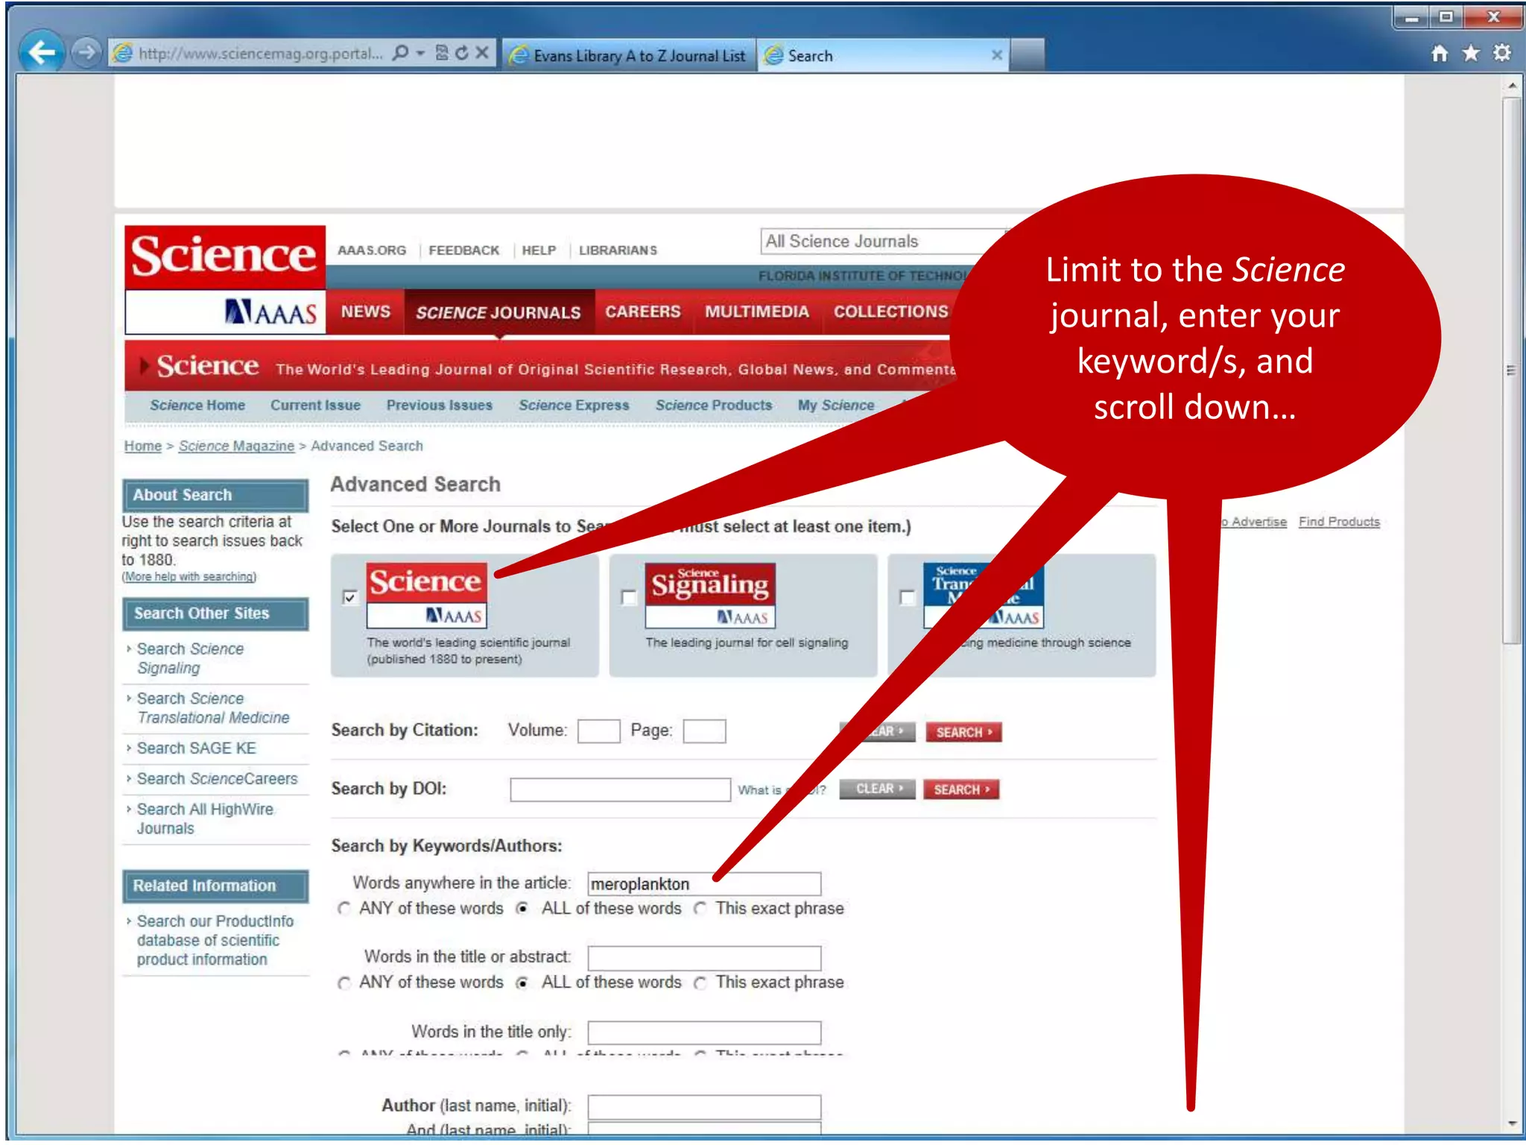Toggle the Science journal checkbox
Image resolution: width=1526 pixels, height=1145 pixels.
click(349, 597)
